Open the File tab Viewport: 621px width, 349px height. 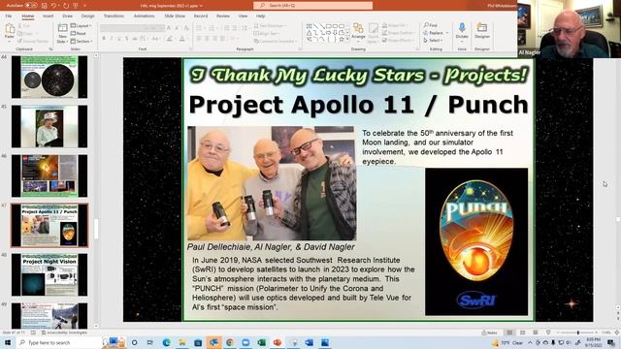tap(9, 16)
